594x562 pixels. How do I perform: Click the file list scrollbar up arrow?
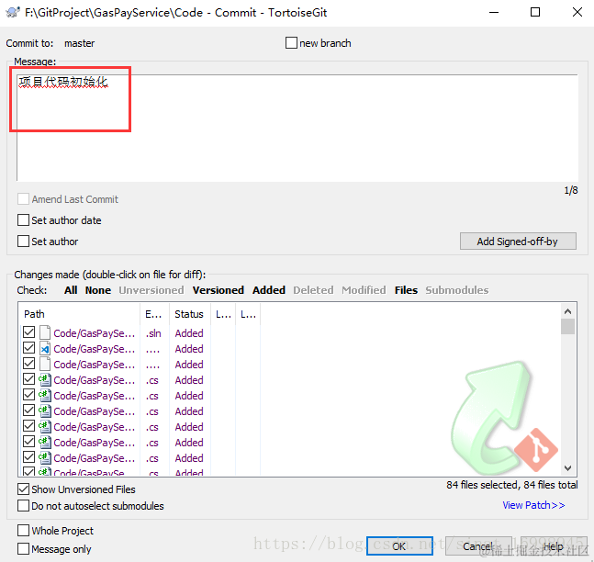point(567,311)
